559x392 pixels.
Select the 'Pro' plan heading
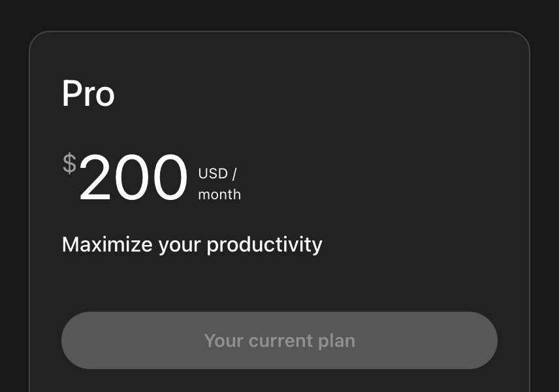point(88,93)
